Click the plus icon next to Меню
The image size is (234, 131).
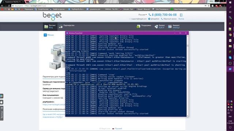coord(45,35)
